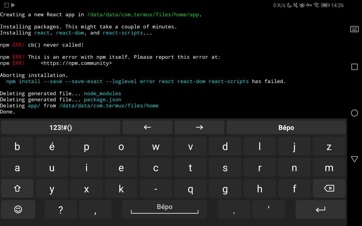Tap the letter p key
Image resolution: width=362 pixels, height=226 pixels.
click(87, 147)
